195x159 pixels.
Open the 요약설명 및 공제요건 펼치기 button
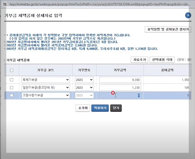[x=168, y=29]
